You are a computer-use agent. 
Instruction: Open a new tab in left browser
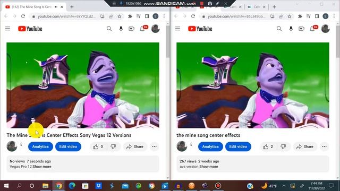point(72,7)
